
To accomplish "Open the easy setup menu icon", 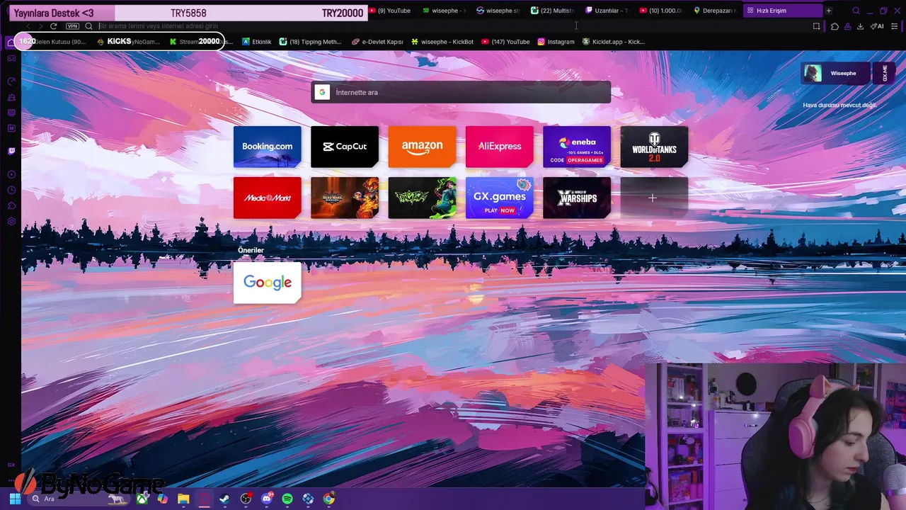I will pos(895,26).
